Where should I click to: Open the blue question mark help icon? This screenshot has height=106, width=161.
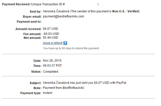(65, 43)
